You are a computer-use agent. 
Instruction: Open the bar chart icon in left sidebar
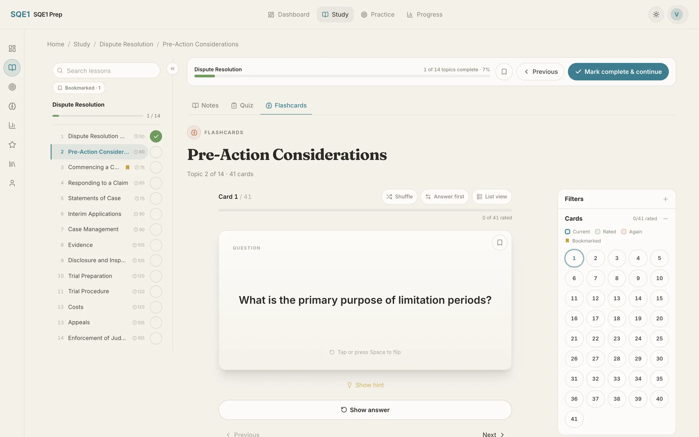click(12, 126)
